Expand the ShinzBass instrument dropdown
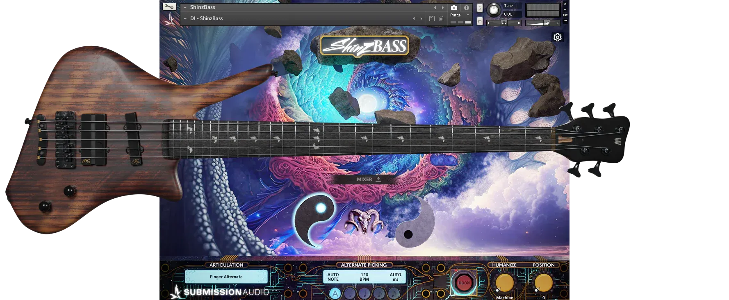The height and width of the screenshot is (300, 729). tap(185, 7)
